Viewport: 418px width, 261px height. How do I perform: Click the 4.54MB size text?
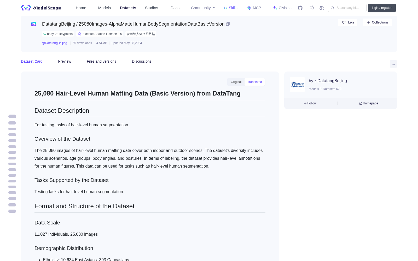[102, 43]
